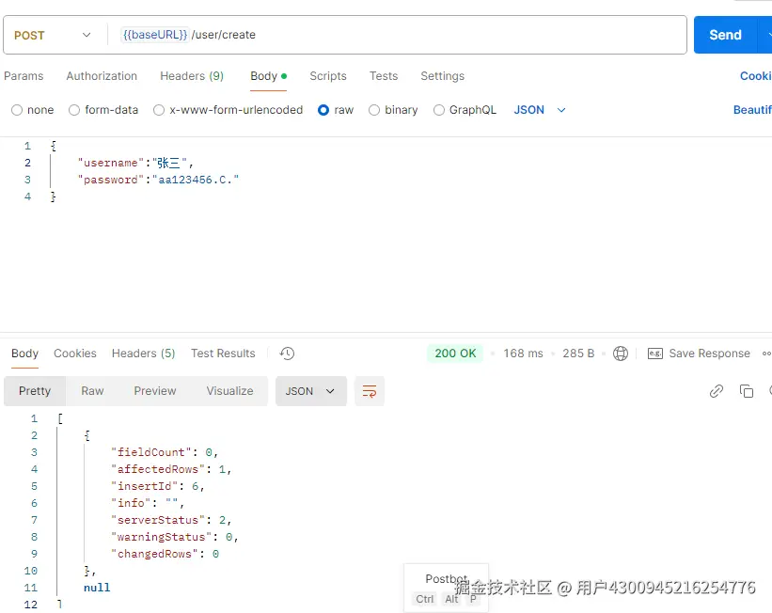This screenshot has width=772, height=613.
Task: Switch to the Tests tab
Action: [x=384, y=76]
